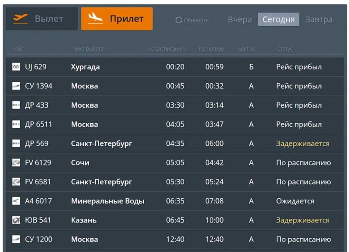Click the airline logo next to ДР 433

tap(16, 105)
